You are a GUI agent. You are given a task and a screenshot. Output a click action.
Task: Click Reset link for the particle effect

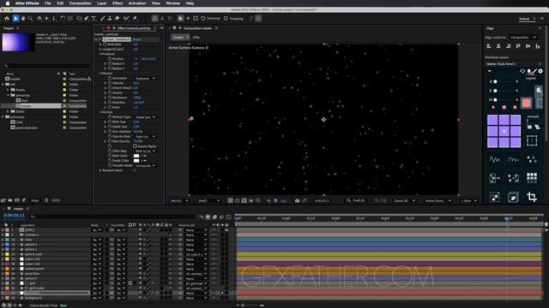[x=137, y=39]
